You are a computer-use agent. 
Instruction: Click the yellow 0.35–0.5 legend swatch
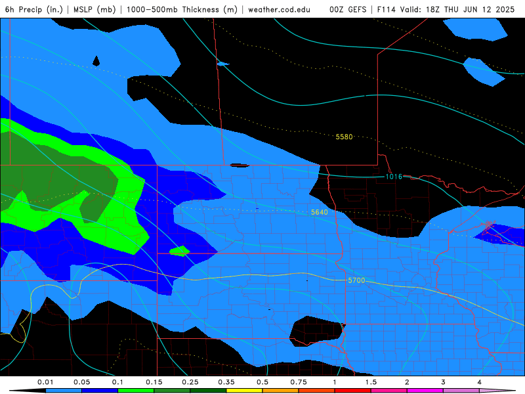(244, 391)
